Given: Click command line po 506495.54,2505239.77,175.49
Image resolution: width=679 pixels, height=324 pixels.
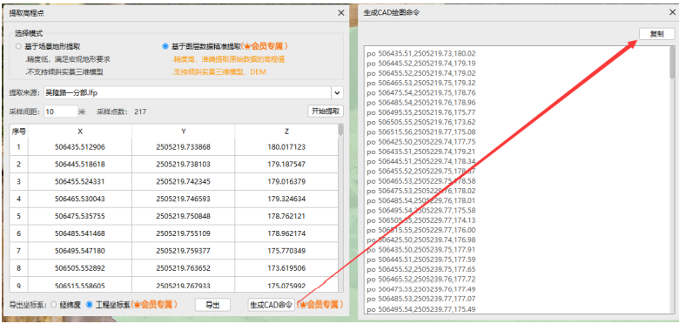Looking at the screenshot, I should (x=421, y=309).
